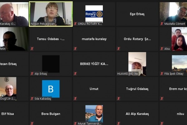This screenshot has width=187, height=125.
Task: Click the muted mic icon beside Alsu
Action: pyautogui.click(x=162, y=48)
